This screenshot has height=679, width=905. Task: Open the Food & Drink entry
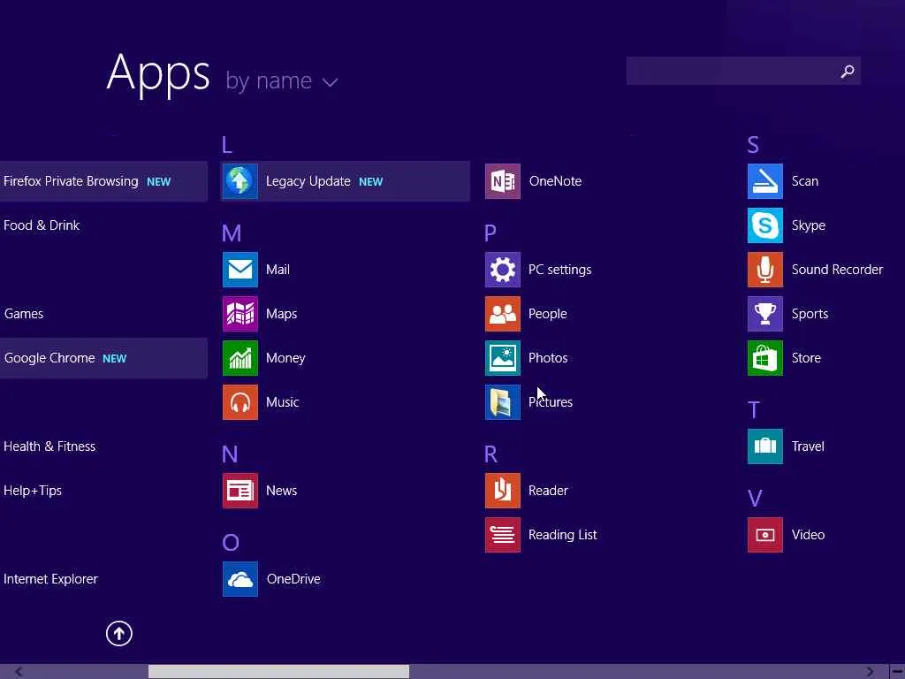coord(42,225)
